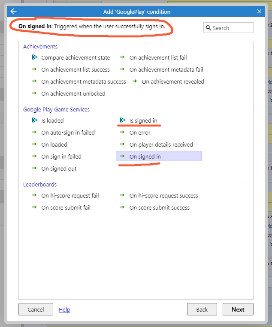
Task: Click the green arrow beside On achievement metadata fail
Action: pyautogui.click(x=122, y=69)
